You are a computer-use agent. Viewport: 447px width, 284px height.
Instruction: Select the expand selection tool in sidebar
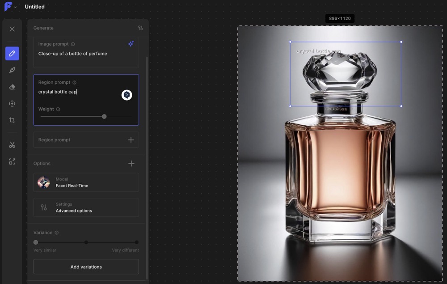point(12,104)
